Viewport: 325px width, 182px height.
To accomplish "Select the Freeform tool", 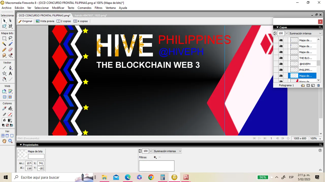I will [x=4, y=79].
